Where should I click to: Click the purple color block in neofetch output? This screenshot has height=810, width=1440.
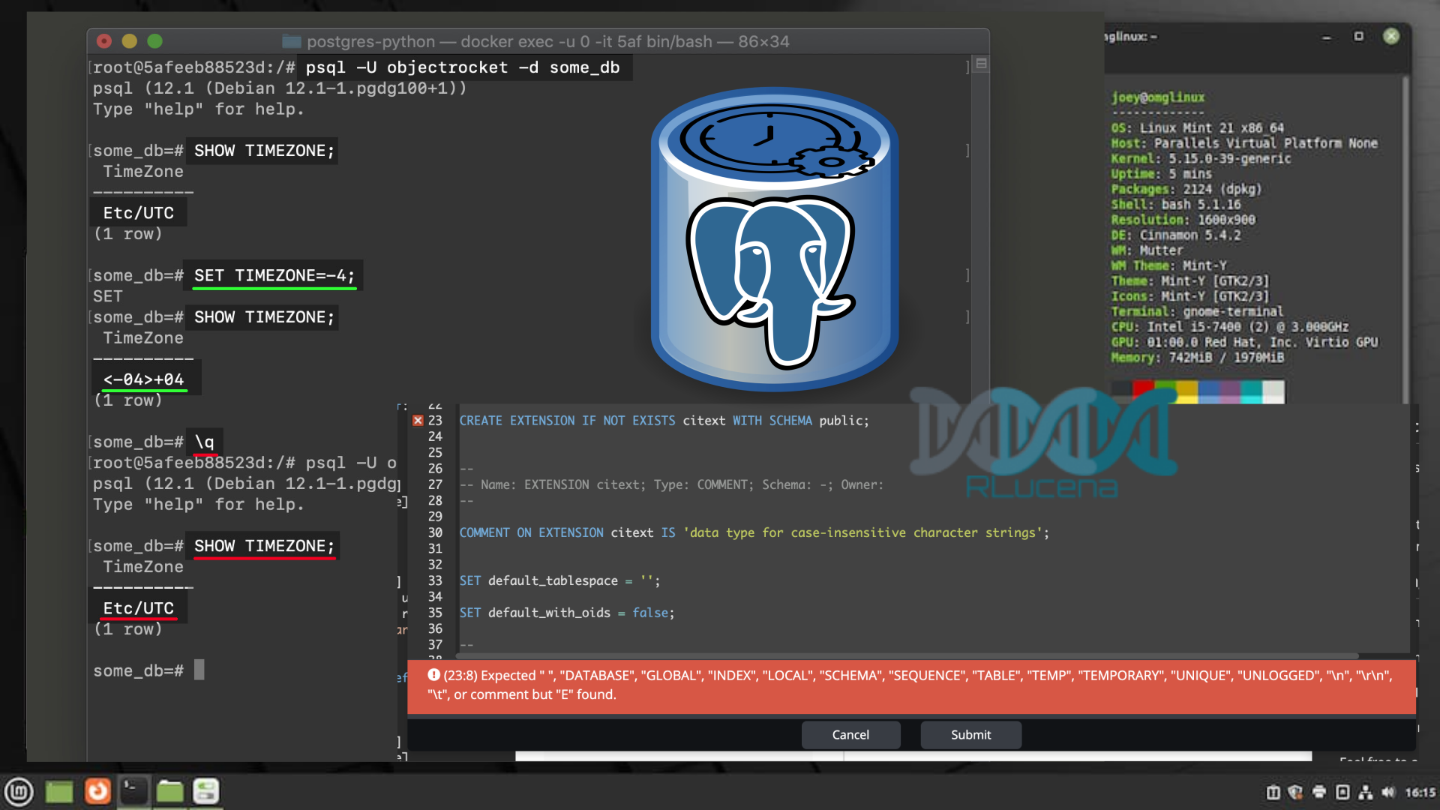pyautogui.click(x=1230, y=391)
